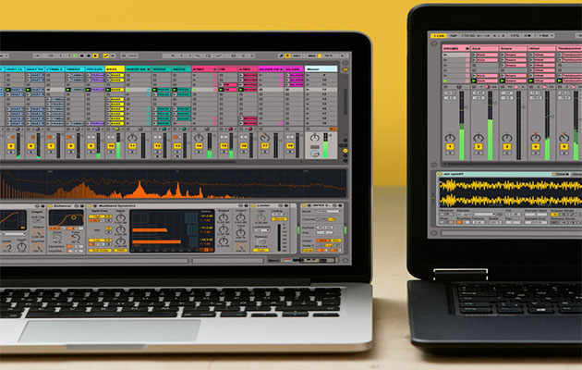
Task: Click the Enhancer device activator icon
Action: [50, 205]
